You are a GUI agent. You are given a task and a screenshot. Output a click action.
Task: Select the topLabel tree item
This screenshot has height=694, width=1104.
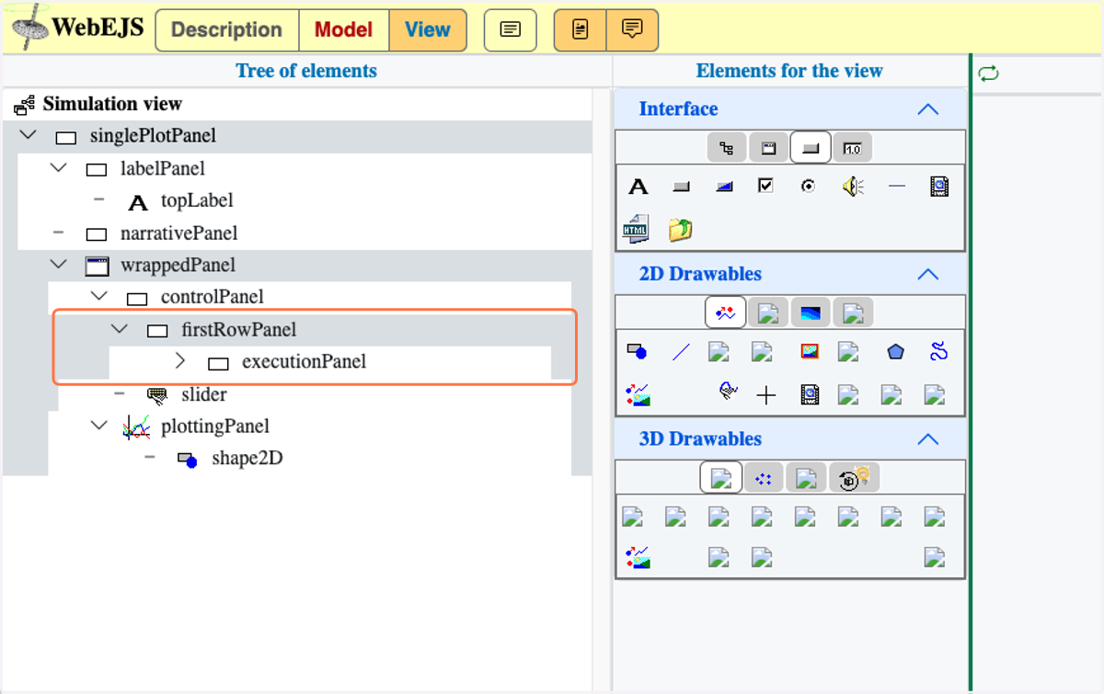[x=197, y=200]
